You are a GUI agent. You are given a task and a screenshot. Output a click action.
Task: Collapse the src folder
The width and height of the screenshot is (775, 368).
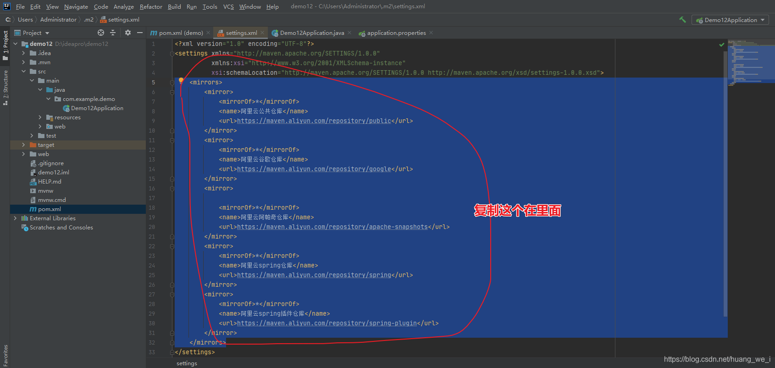point(24,71)
